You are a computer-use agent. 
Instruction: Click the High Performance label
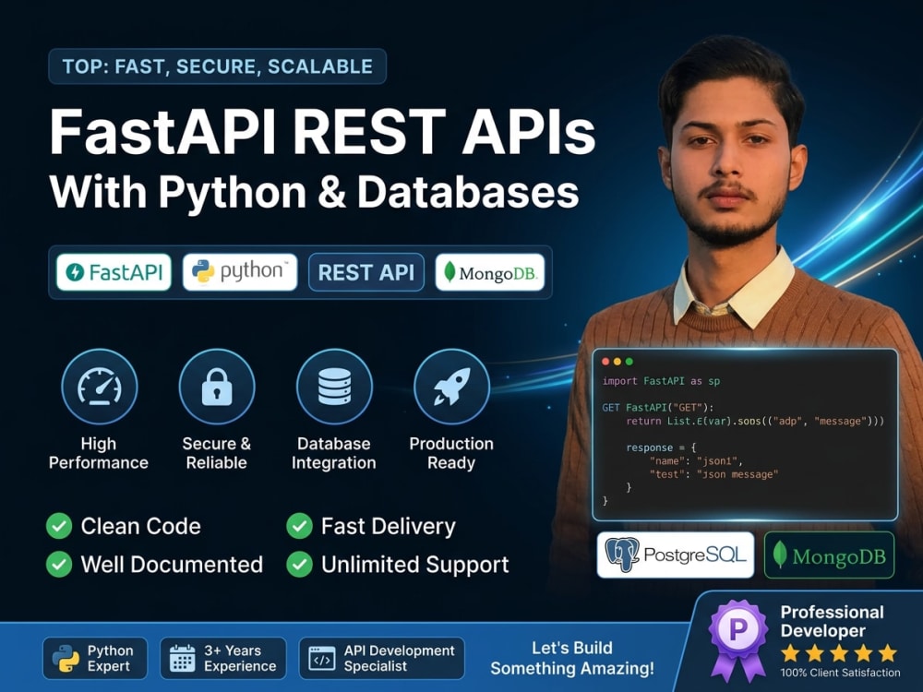coord(99,453)
